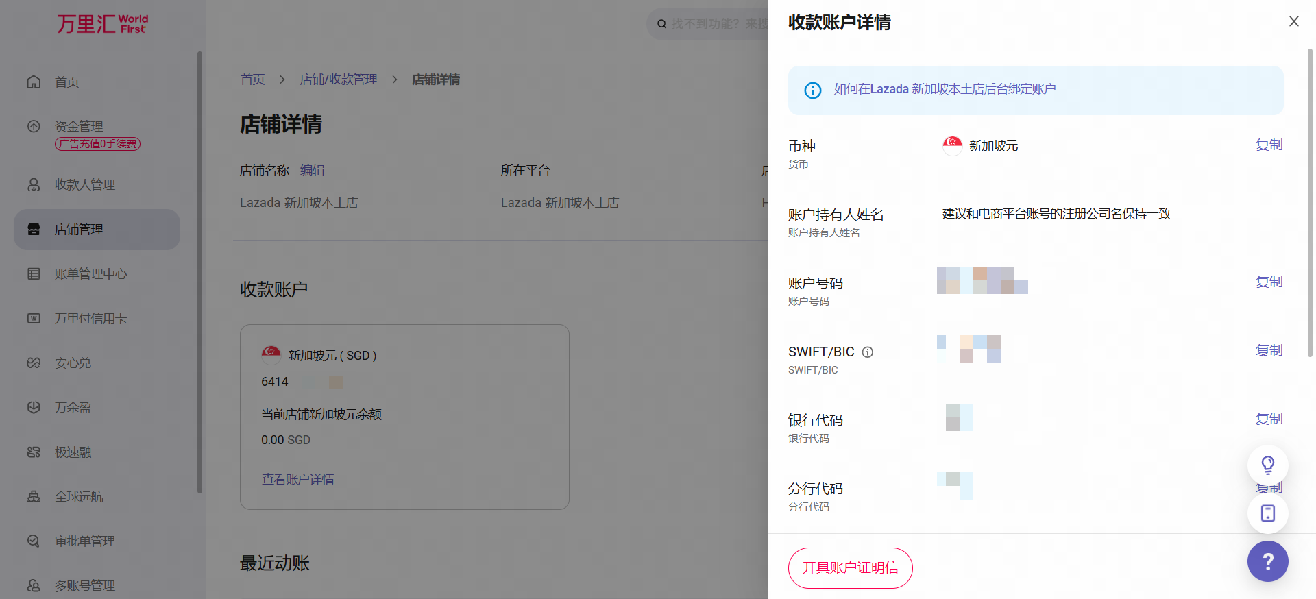This screenshot has width=1316, height=599.
Task: Click the 极速融 sidebar icon
Action: coord(34,452)
